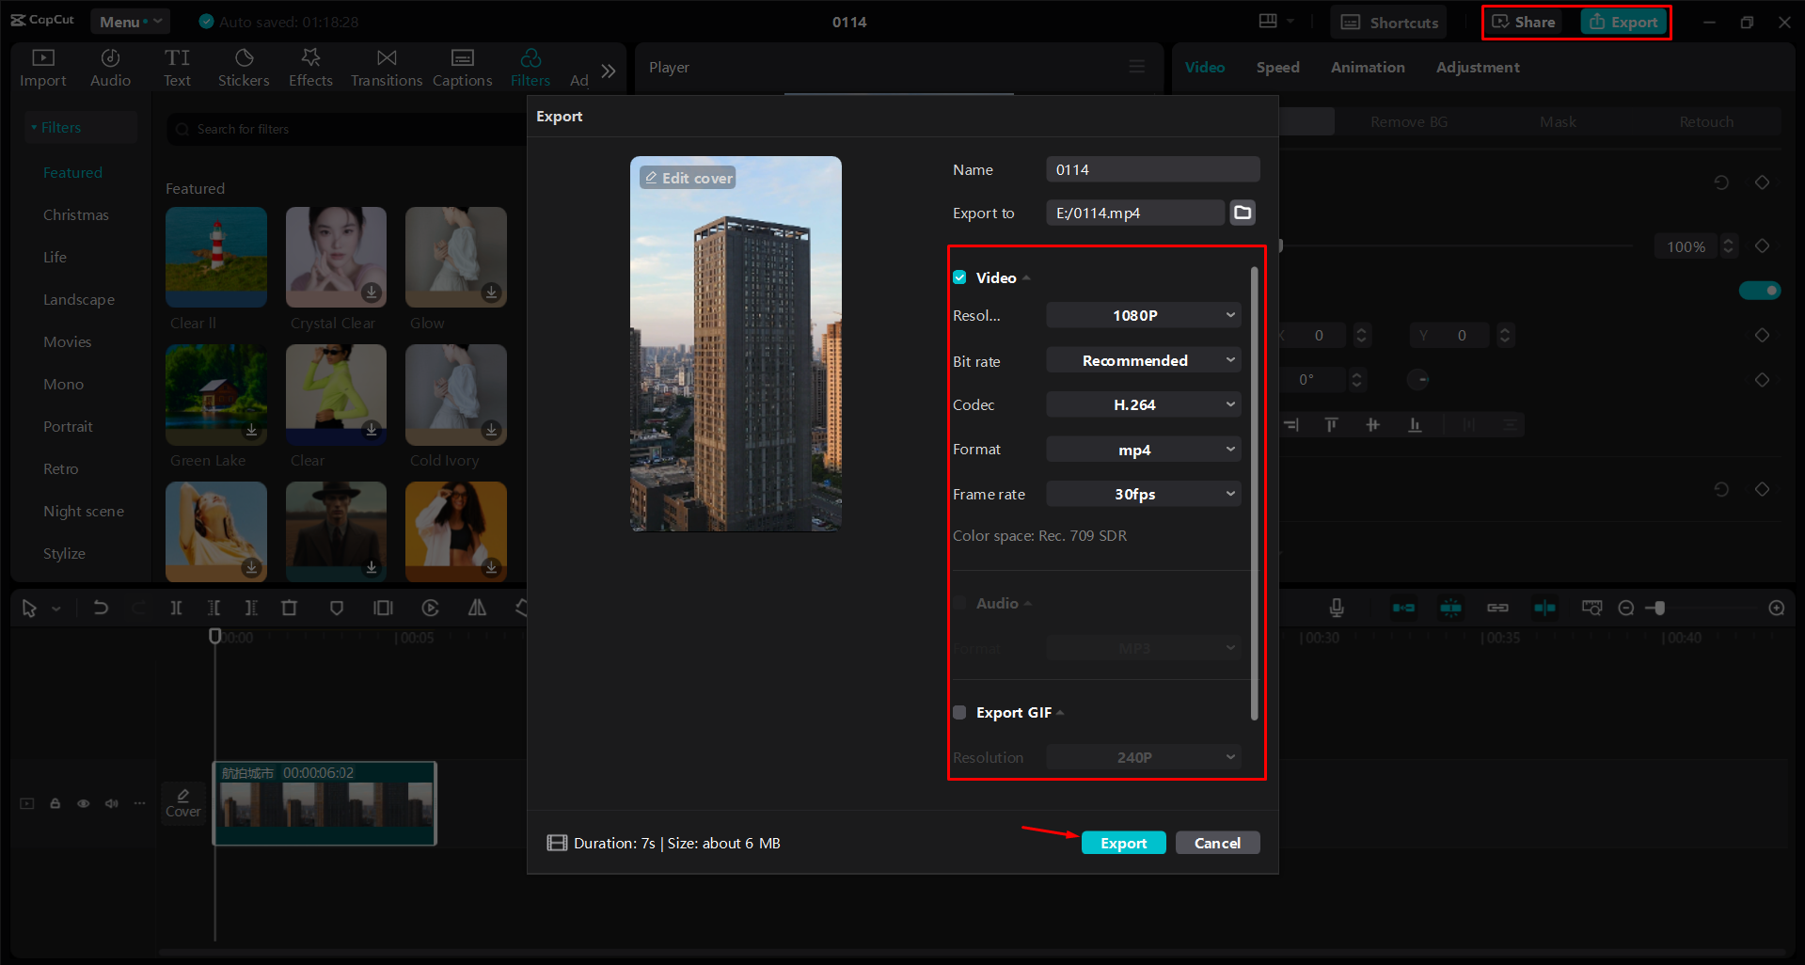Open the Menu dropdown in the title bar
1805x965 pixels.
point(130,21)
